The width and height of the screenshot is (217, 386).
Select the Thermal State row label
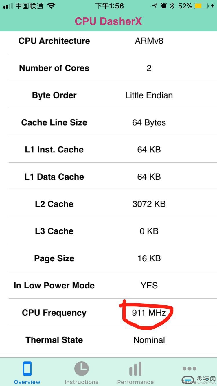[x=54, y=340]
